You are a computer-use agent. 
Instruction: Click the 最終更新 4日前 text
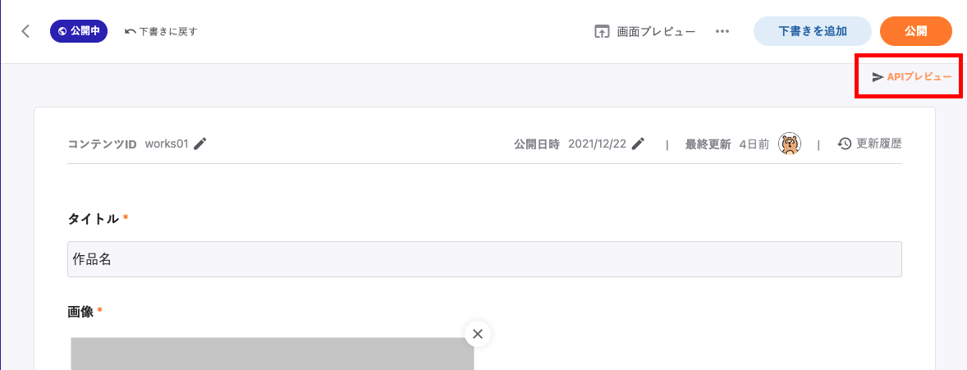click(x=727, y=144)
